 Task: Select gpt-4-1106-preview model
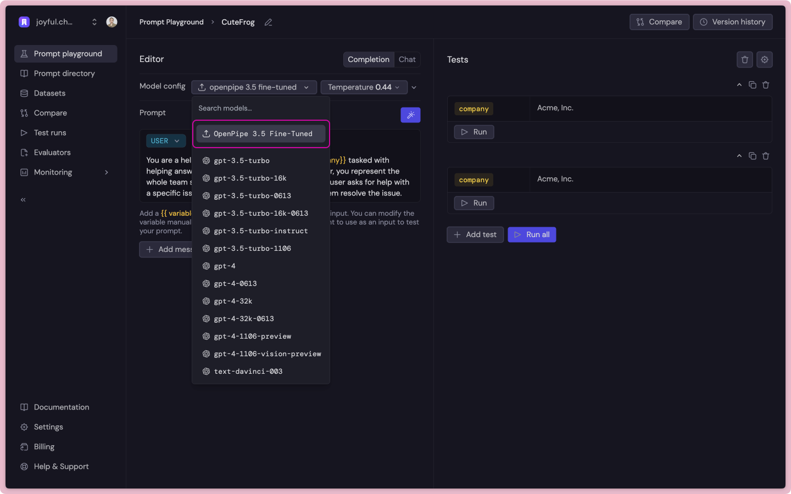click(x=261, y=336)
